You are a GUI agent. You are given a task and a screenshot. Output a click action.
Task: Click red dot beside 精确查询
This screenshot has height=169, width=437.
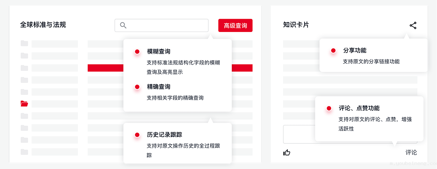tap(137, 87)
